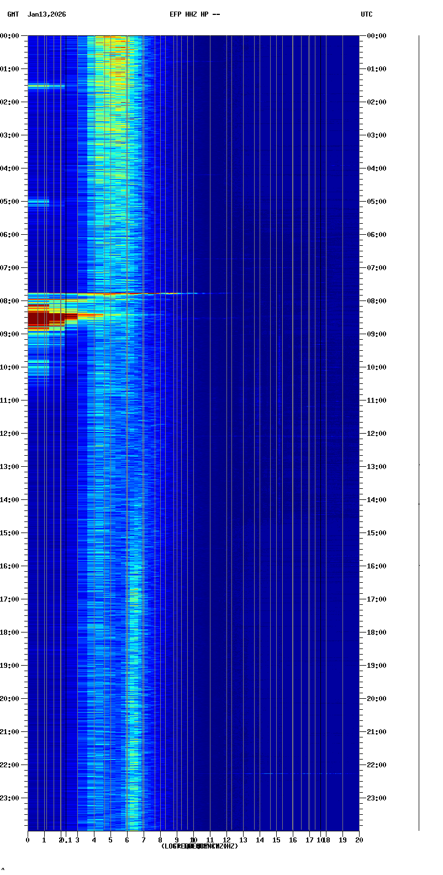Click the Jan13,2026 date text
Image resolution: width=443 pixels, height=875 pixels.
click(x=46, y=14)
